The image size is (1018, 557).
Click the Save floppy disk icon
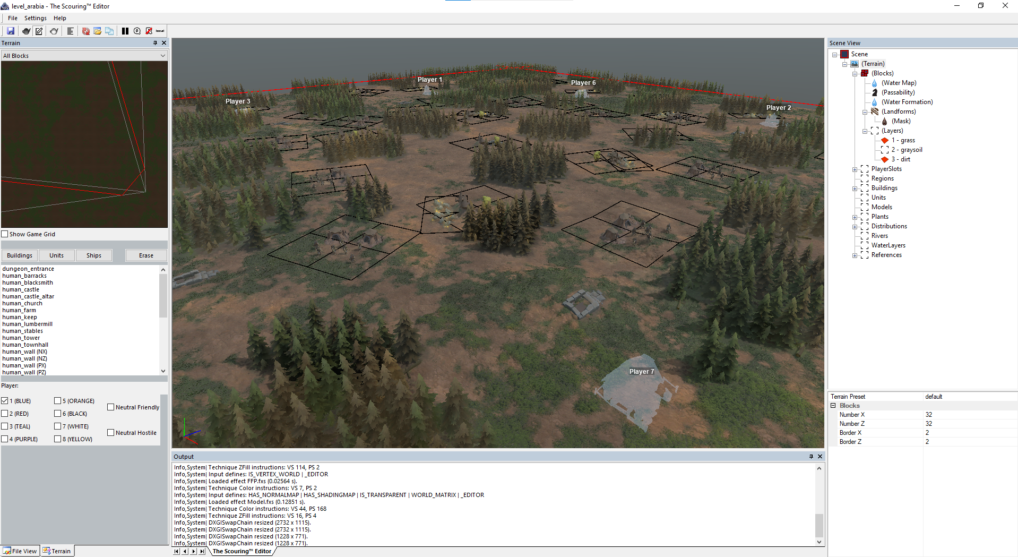(11, 31)
